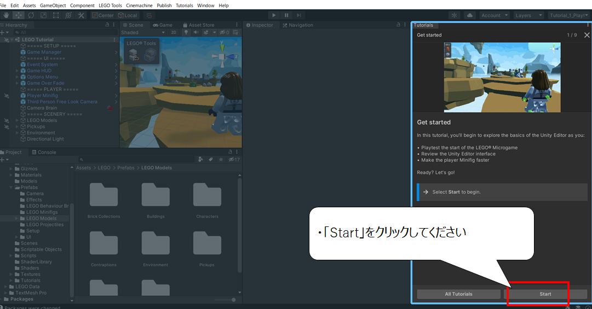Expand Game HUD in Hierarchy
The width and height of the screenshot is (592, 309).
17,71
